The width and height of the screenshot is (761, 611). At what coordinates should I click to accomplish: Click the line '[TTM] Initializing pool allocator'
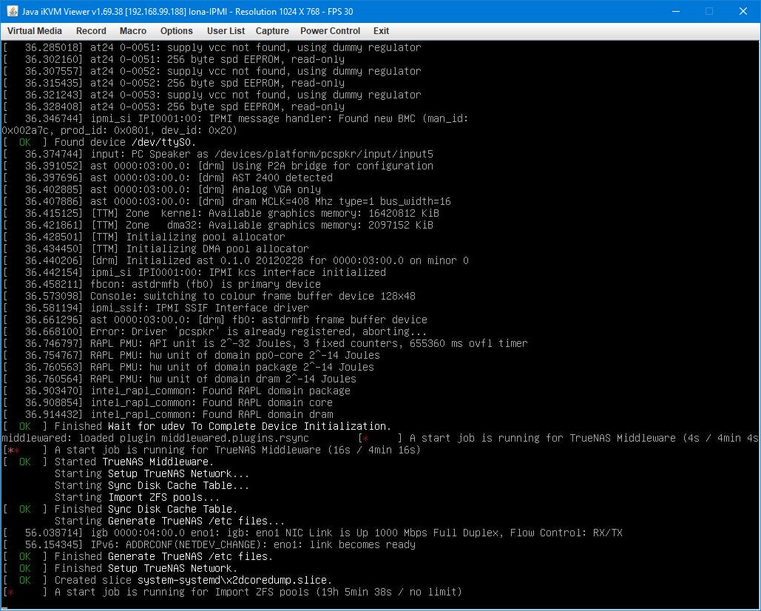pos(188,237)
